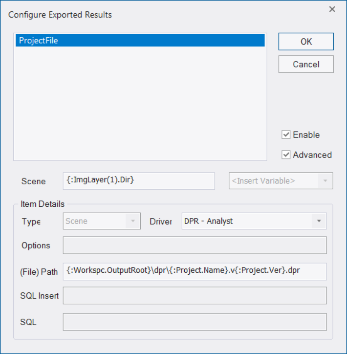Click the SQL text field
Screen dimensions: 347x354
[x=195, y=322]
